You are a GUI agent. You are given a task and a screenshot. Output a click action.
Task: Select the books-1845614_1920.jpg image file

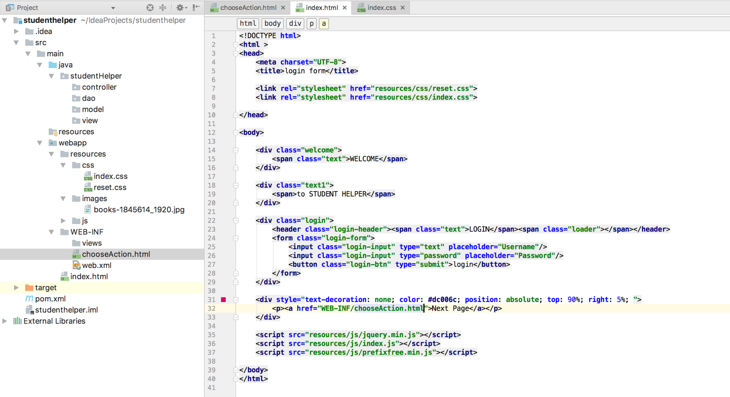139,210
